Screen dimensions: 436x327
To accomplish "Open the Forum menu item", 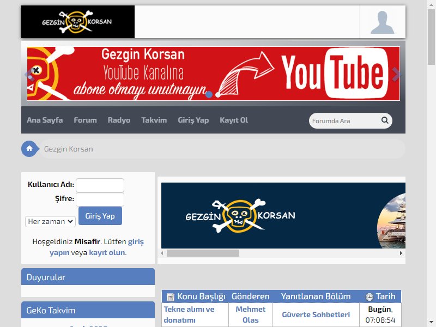I will click(86, 120).
